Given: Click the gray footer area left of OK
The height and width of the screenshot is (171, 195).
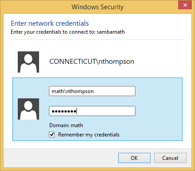Looking at the screenshot, I should coord(59,158).
